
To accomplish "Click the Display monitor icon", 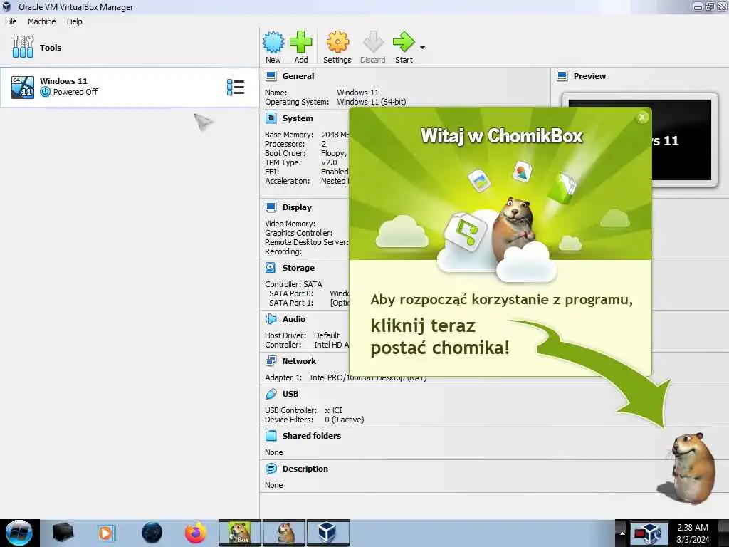I will pyautogui.click(x=271, y=207).
